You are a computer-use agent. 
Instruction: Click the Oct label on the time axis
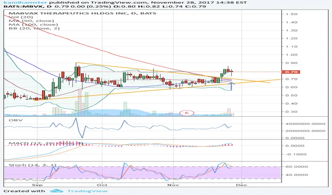click(102, 185)
